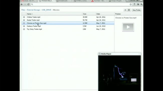The image size is (163, 91).
Task: Select the Gattaca Trailer.mp4 file
Action: [x=68, y=26]
